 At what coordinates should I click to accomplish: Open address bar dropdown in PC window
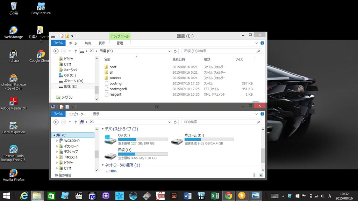169,122
